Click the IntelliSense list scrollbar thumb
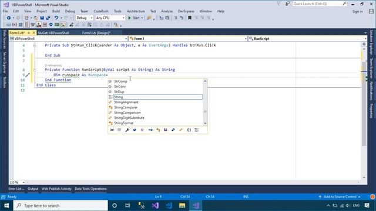This screenshot has width=376, height=211. pos(205,111)
